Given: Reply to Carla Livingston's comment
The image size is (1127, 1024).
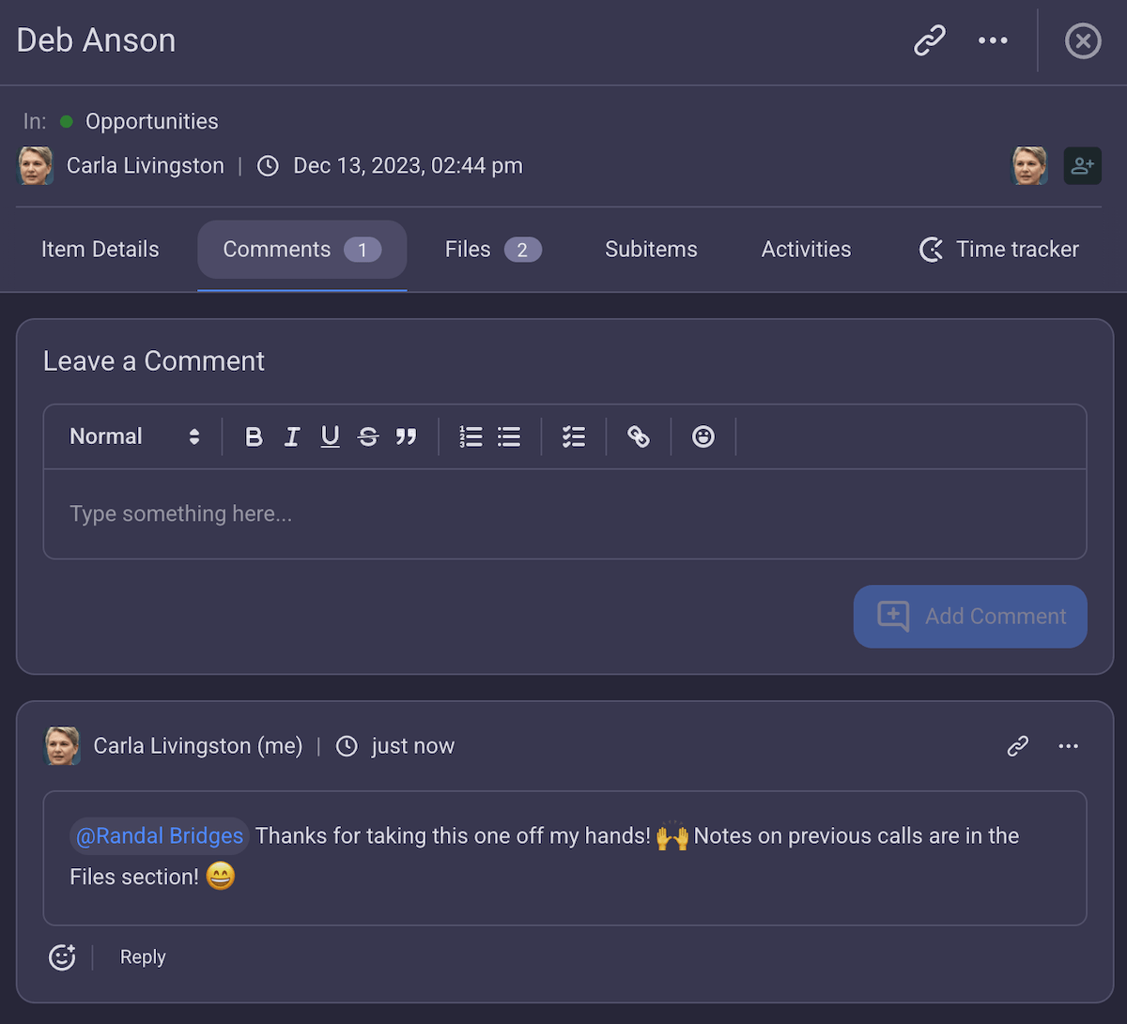Looking at the screenshot, I should pyautogui.click(x=142, y=956).
